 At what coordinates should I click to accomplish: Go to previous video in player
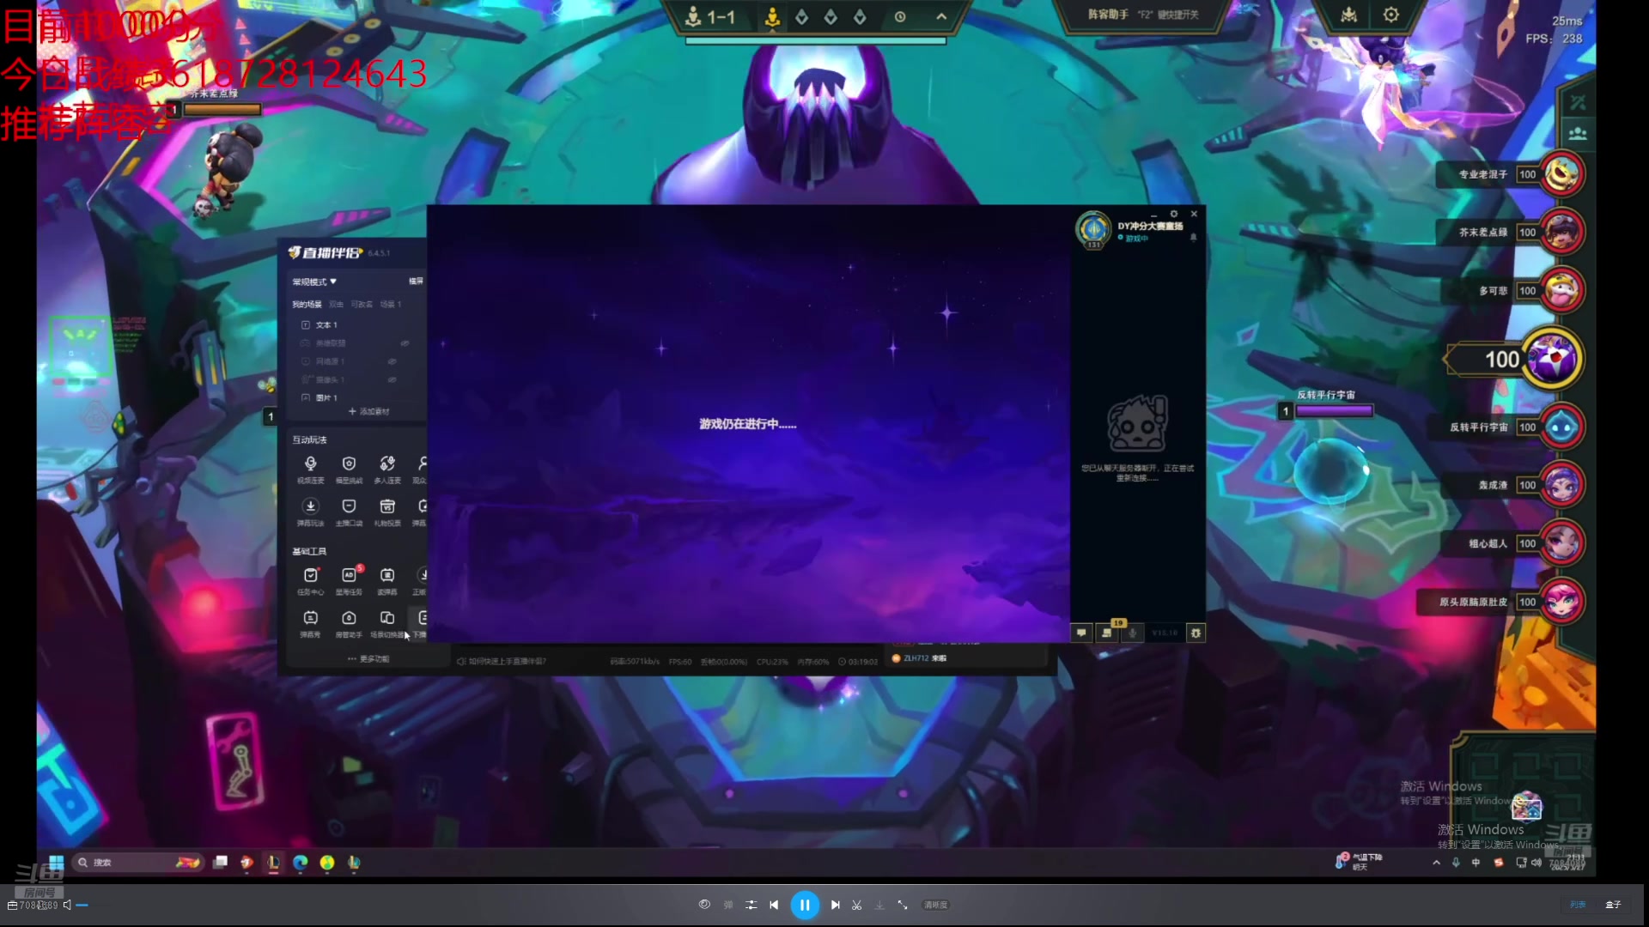tap(774, 905)
